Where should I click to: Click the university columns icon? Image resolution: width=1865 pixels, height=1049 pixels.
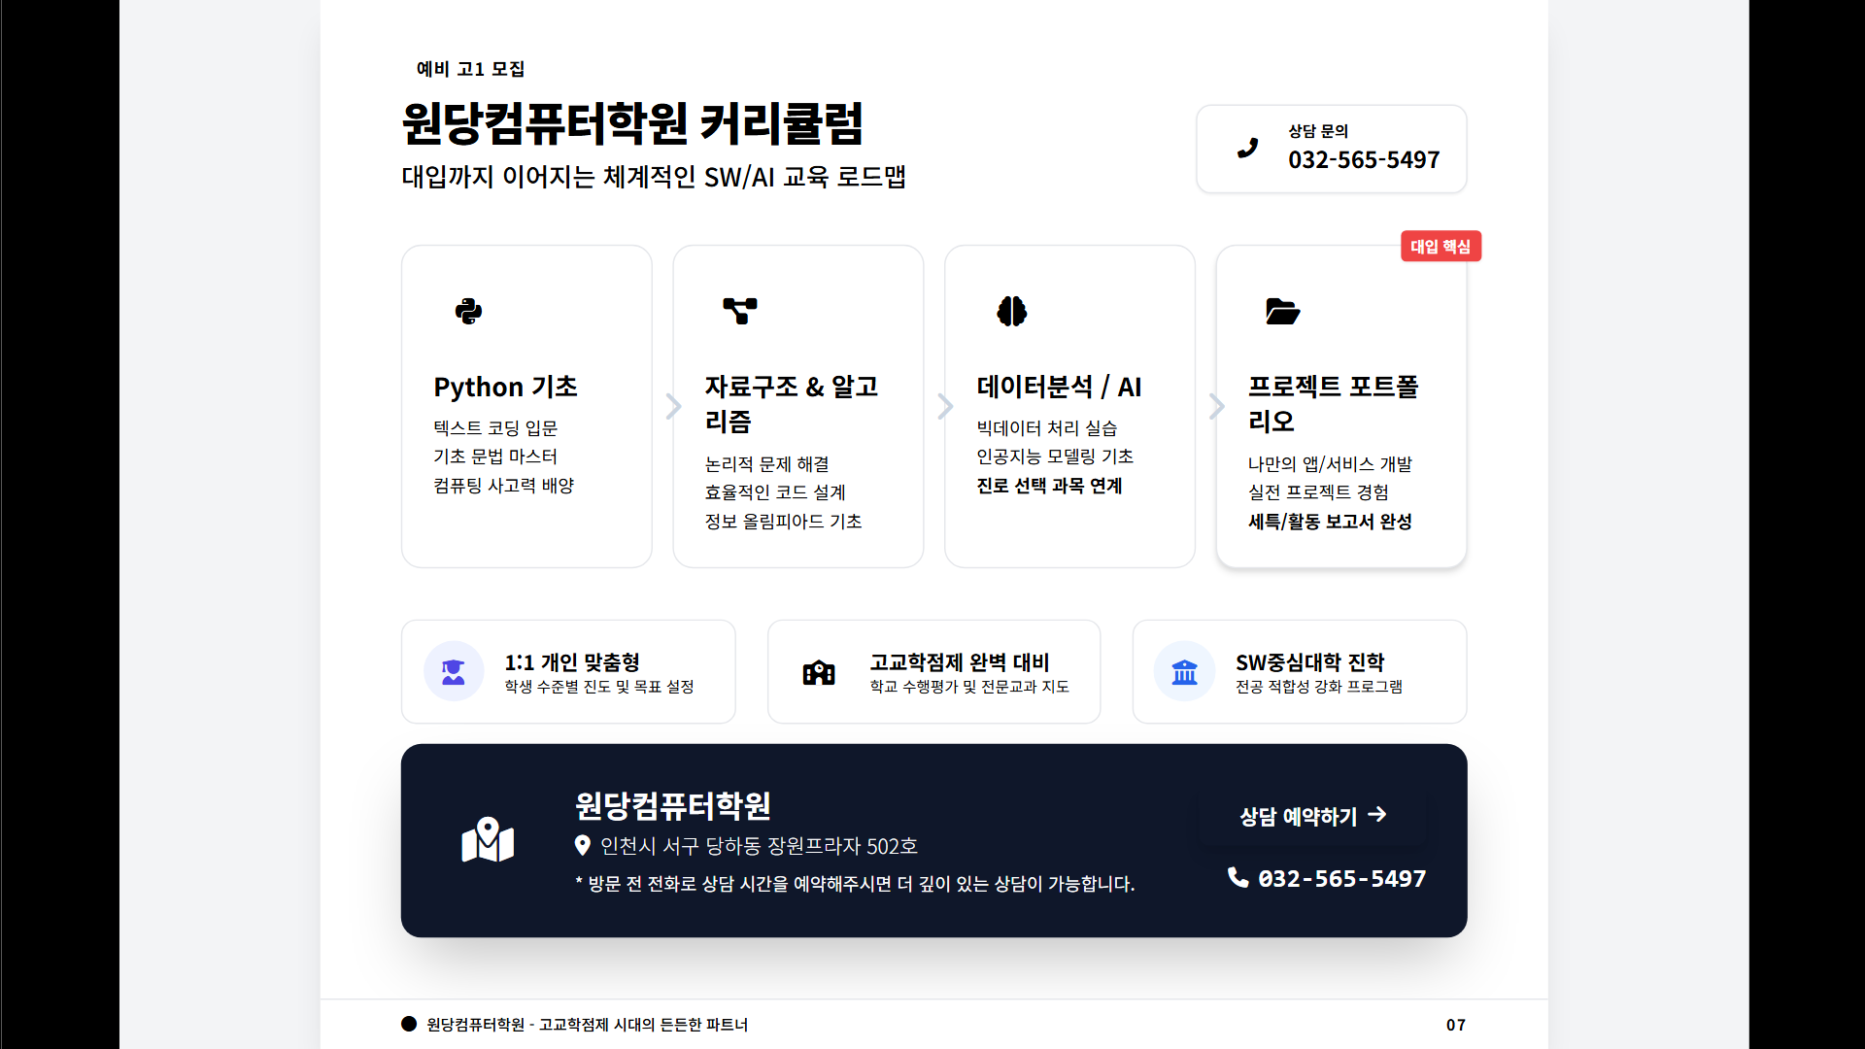[x=1184, y=671]
